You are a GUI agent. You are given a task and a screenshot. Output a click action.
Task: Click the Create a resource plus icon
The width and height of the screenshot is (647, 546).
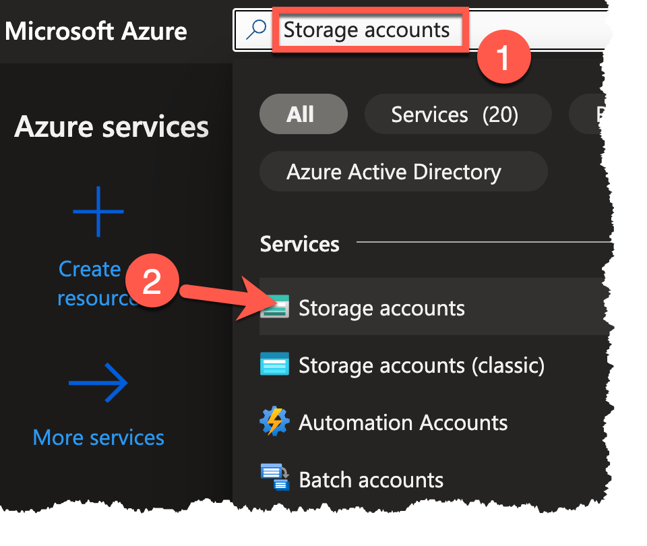(98, 212)
